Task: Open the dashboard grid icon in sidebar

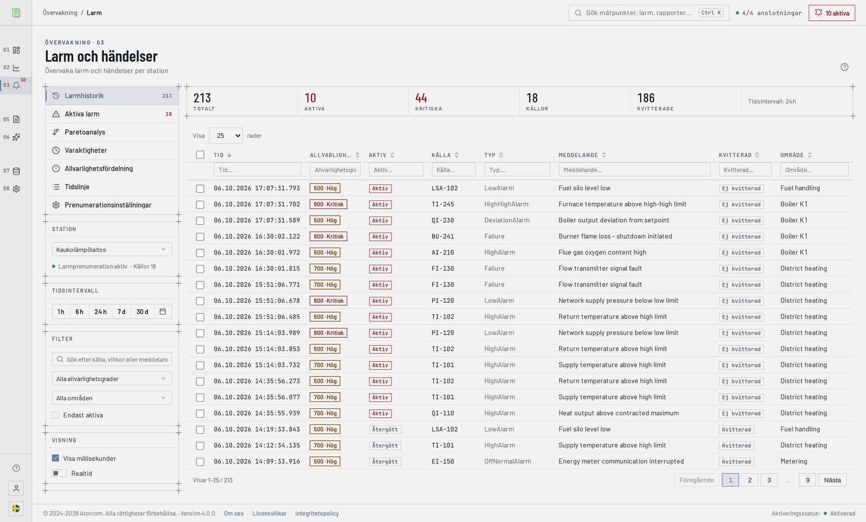Action: [x=16, y=50]
